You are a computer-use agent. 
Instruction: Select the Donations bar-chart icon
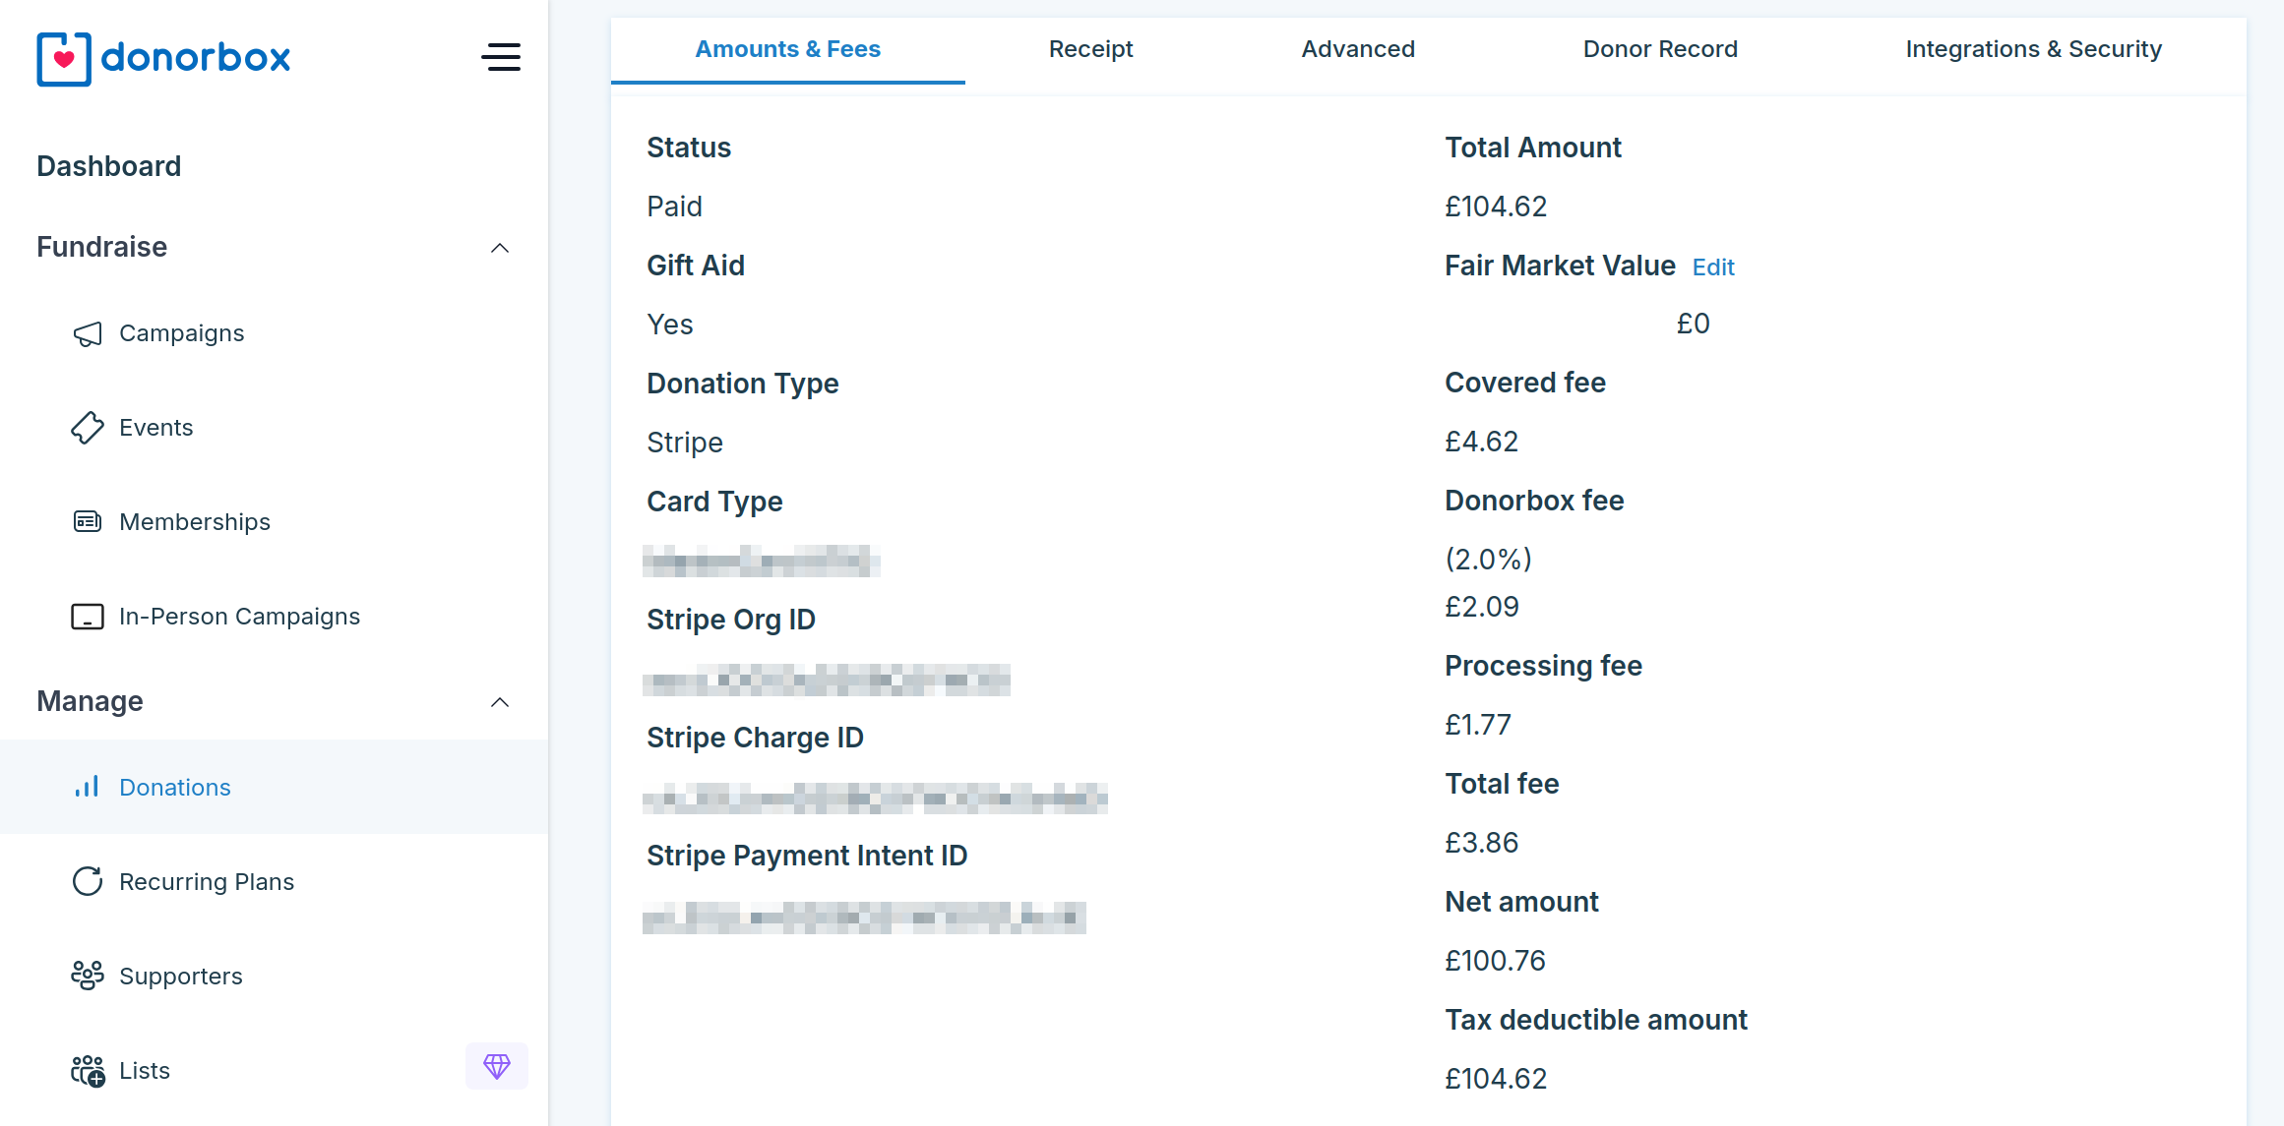coord(88,787)
